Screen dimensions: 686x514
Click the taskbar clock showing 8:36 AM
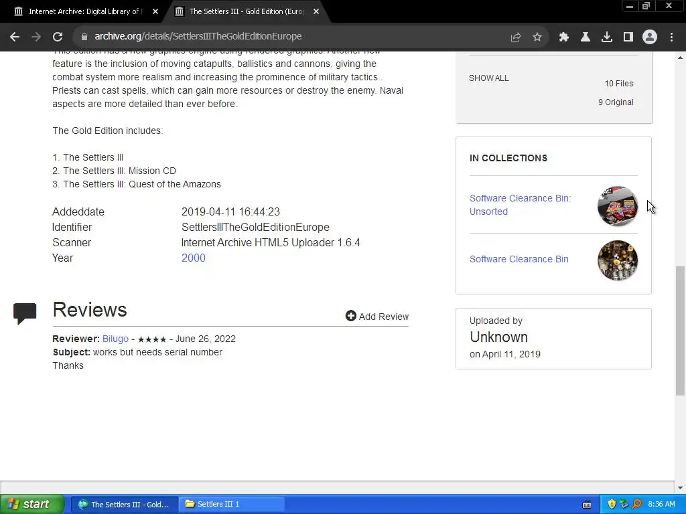tap(661, 505)
